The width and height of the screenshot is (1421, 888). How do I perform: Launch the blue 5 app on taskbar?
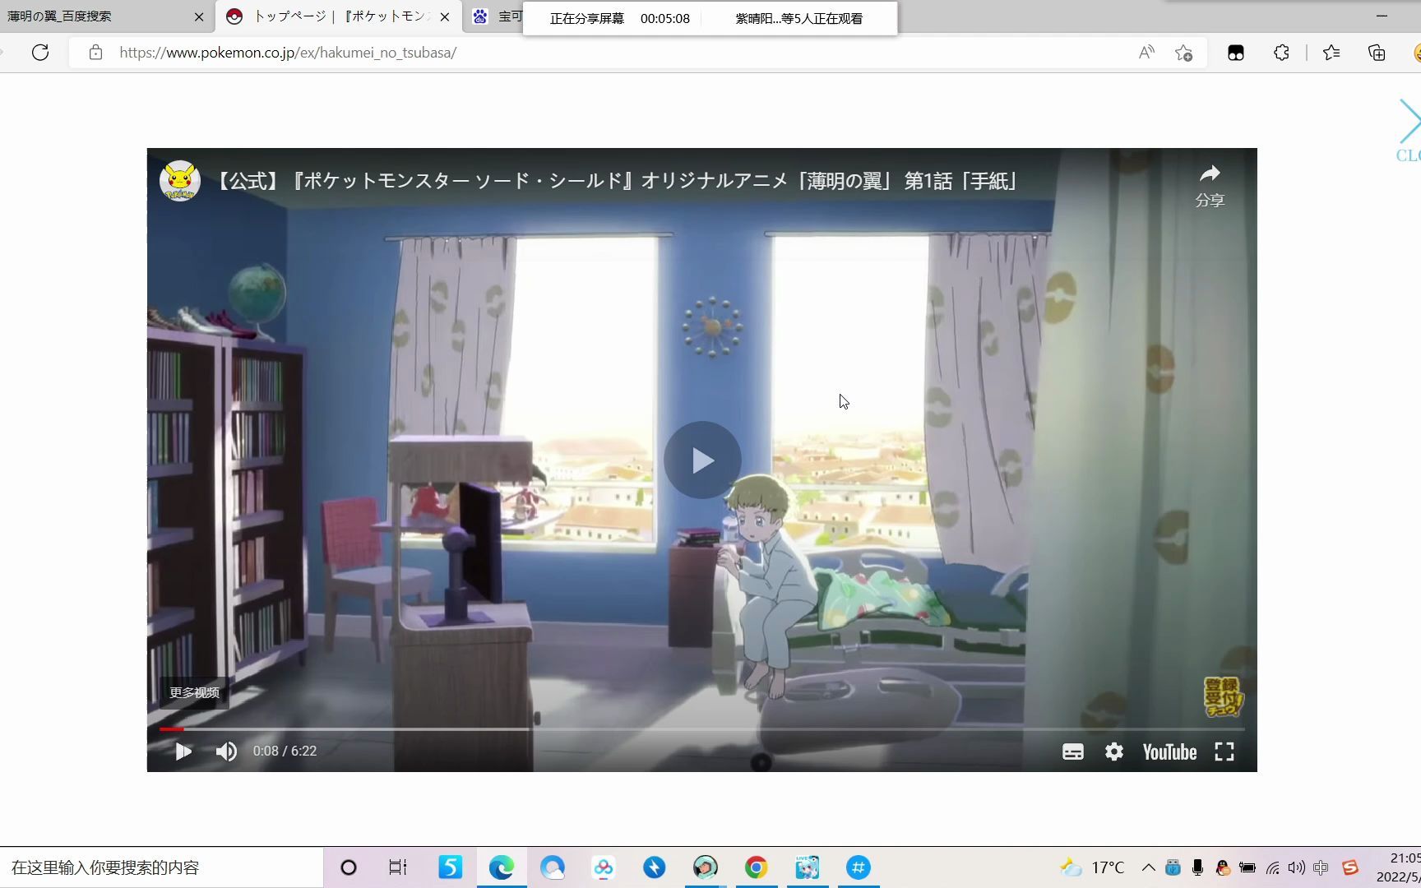tap(450, 867)
